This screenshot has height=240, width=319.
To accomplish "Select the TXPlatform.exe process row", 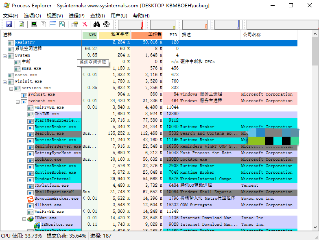I will (x=51, y=185).
